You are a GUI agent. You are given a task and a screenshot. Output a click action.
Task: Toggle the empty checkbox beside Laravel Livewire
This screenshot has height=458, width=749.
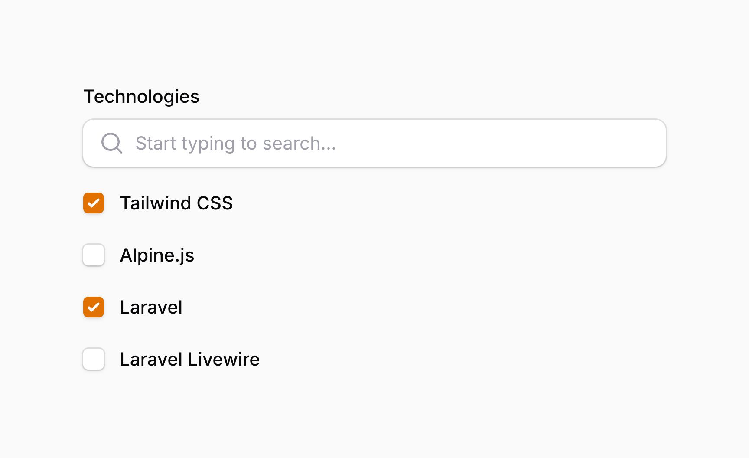tap(93, 360)
